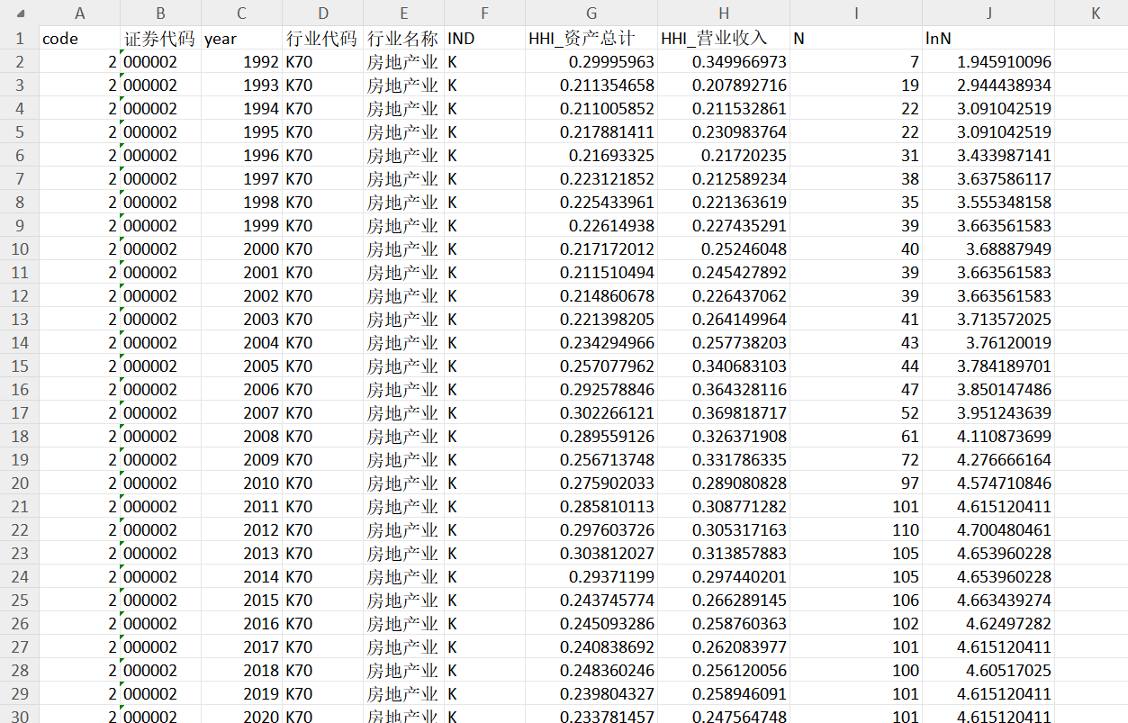The height and width of the screenshot is (723, 1128).
Task: Select cell with value 0.29995963
Action: (x=591, y=62)
